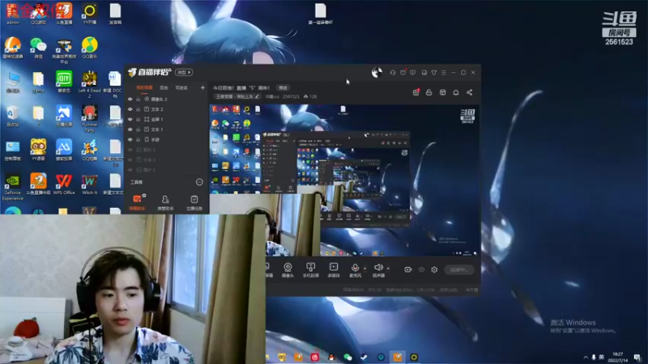Select the 全屏 1 source row
The image size is (648, 364).
167,119
